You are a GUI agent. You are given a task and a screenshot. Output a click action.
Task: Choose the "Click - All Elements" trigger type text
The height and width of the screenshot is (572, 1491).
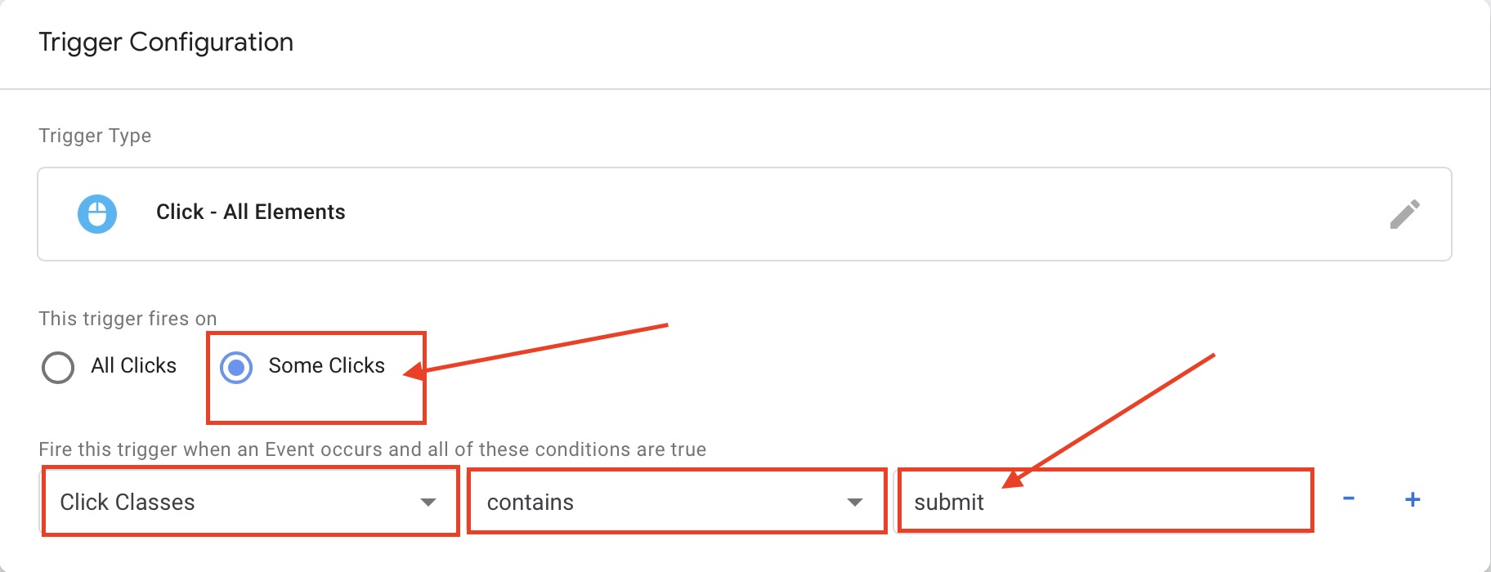coord(250,212)
